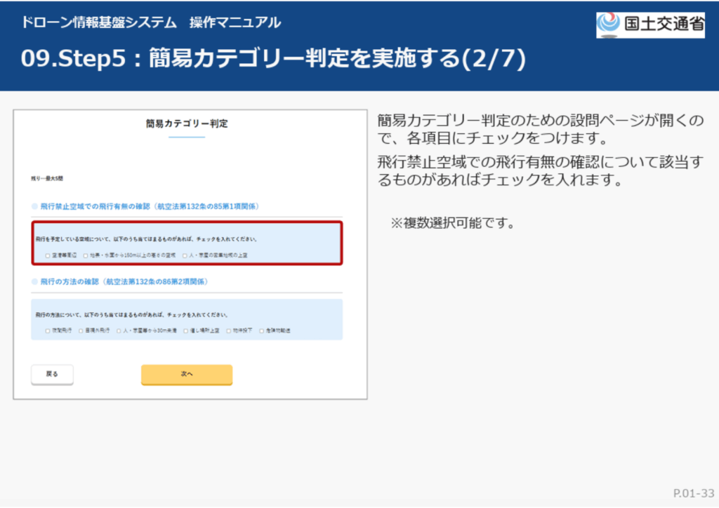Click the ※複数選択可能です note
This screenshot has height=508, width=719.
[453, 224]
